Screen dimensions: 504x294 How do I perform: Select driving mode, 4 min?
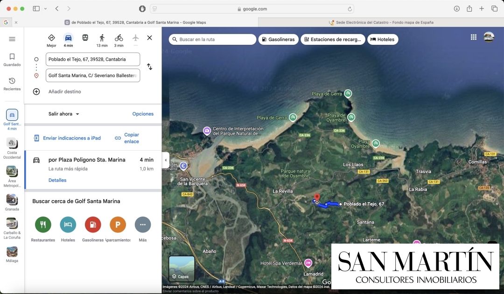(x=68, y=40)
